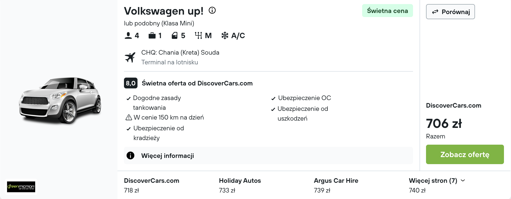This screenshot has width=511, height=199.
Task: Click the chevron next to Więcej stron
Action: [x=463, y=180]
